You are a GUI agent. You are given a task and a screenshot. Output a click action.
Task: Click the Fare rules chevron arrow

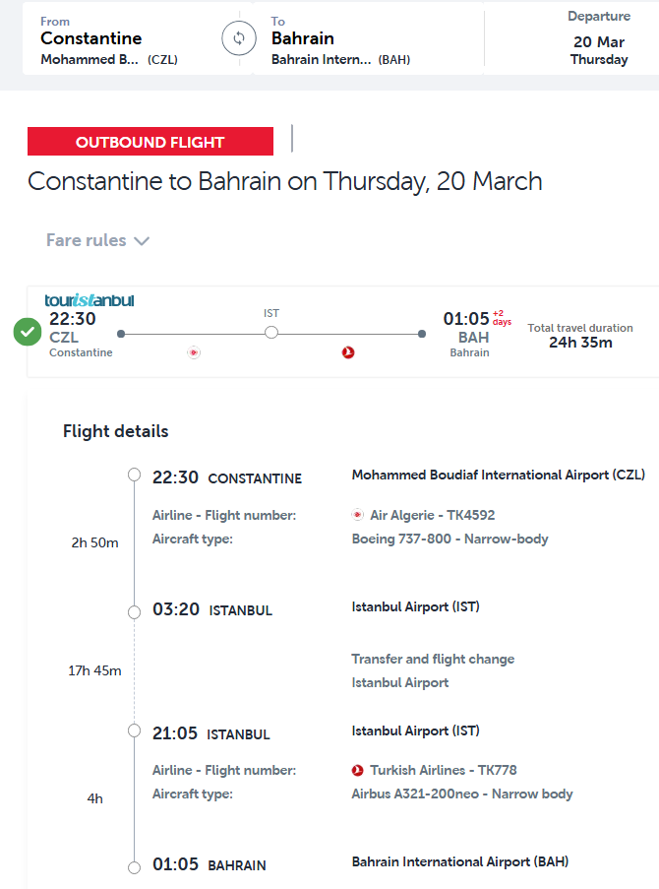tap(142, 241)
